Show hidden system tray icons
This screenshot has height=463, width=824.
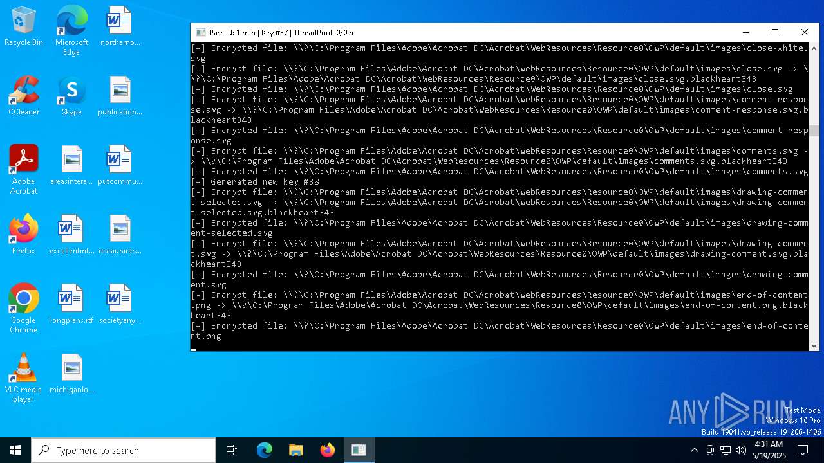(694, 450)
